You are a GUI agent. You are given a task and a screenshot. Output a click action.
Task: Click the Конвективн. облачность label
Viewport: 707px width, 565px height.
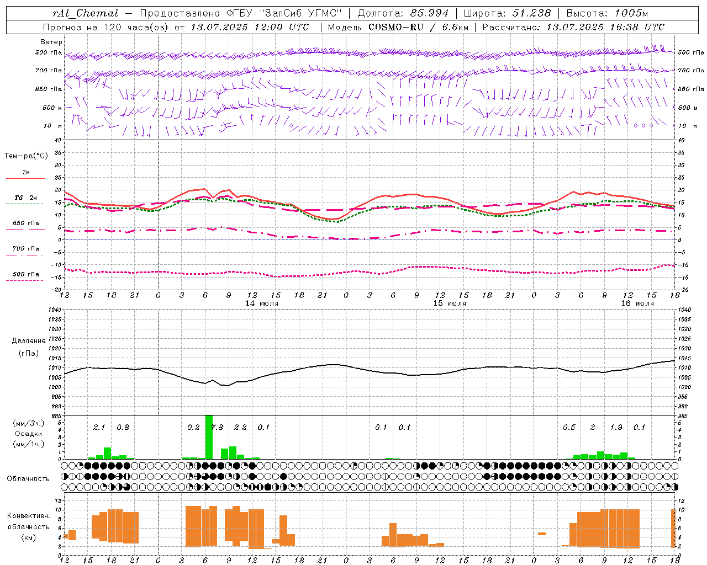coord(28,521)
